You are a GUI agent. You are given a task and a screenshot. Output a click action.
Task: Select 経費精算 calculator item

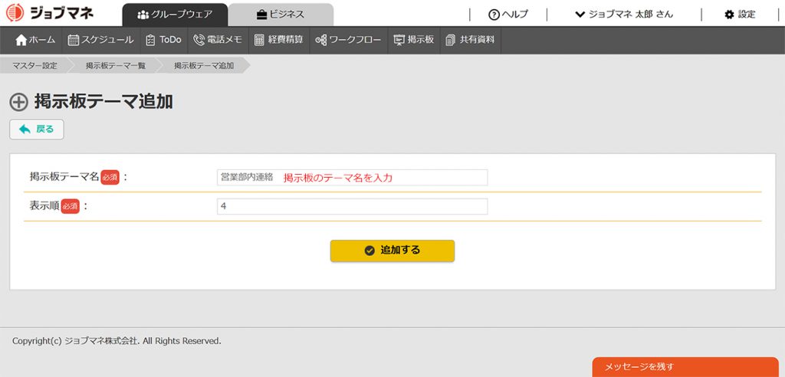tap(278, 40)
